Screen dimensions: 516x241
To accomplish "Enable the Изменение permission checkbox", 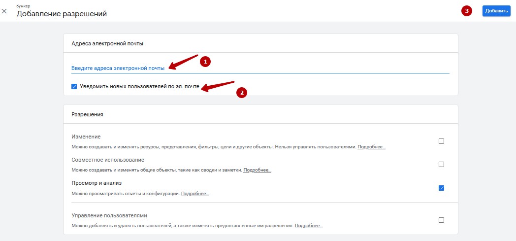I will click(x=441, y=141).
